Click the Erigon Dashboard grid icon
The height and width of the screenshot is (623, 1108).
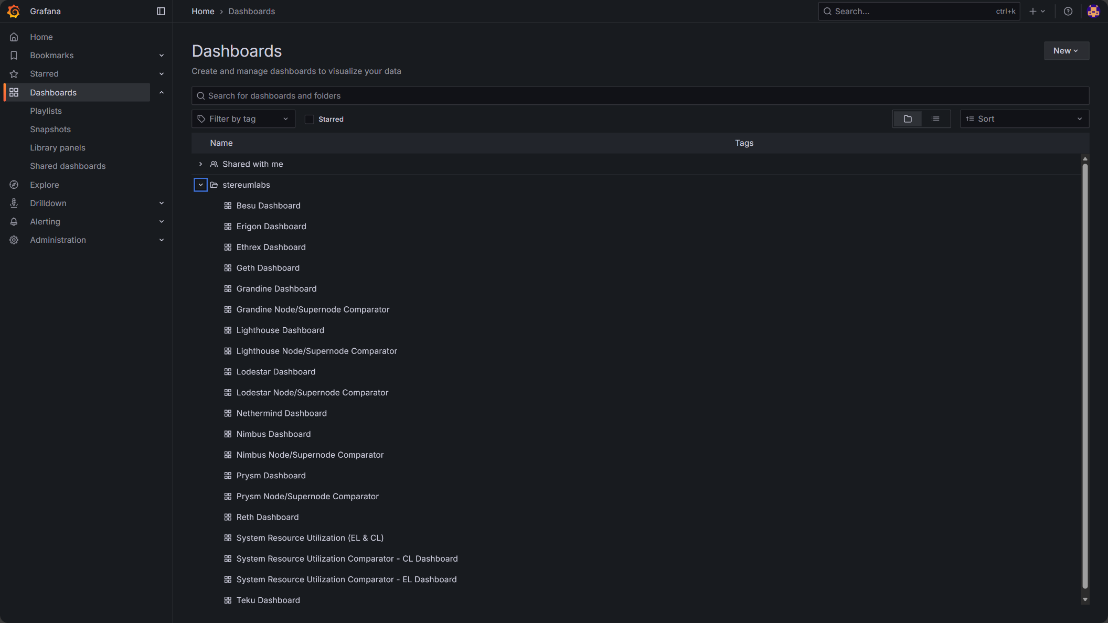click(x=228, y=227)
